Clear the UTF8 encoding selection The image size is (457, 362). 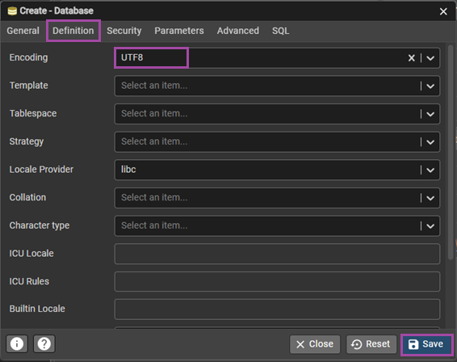(x=411, y=57)
